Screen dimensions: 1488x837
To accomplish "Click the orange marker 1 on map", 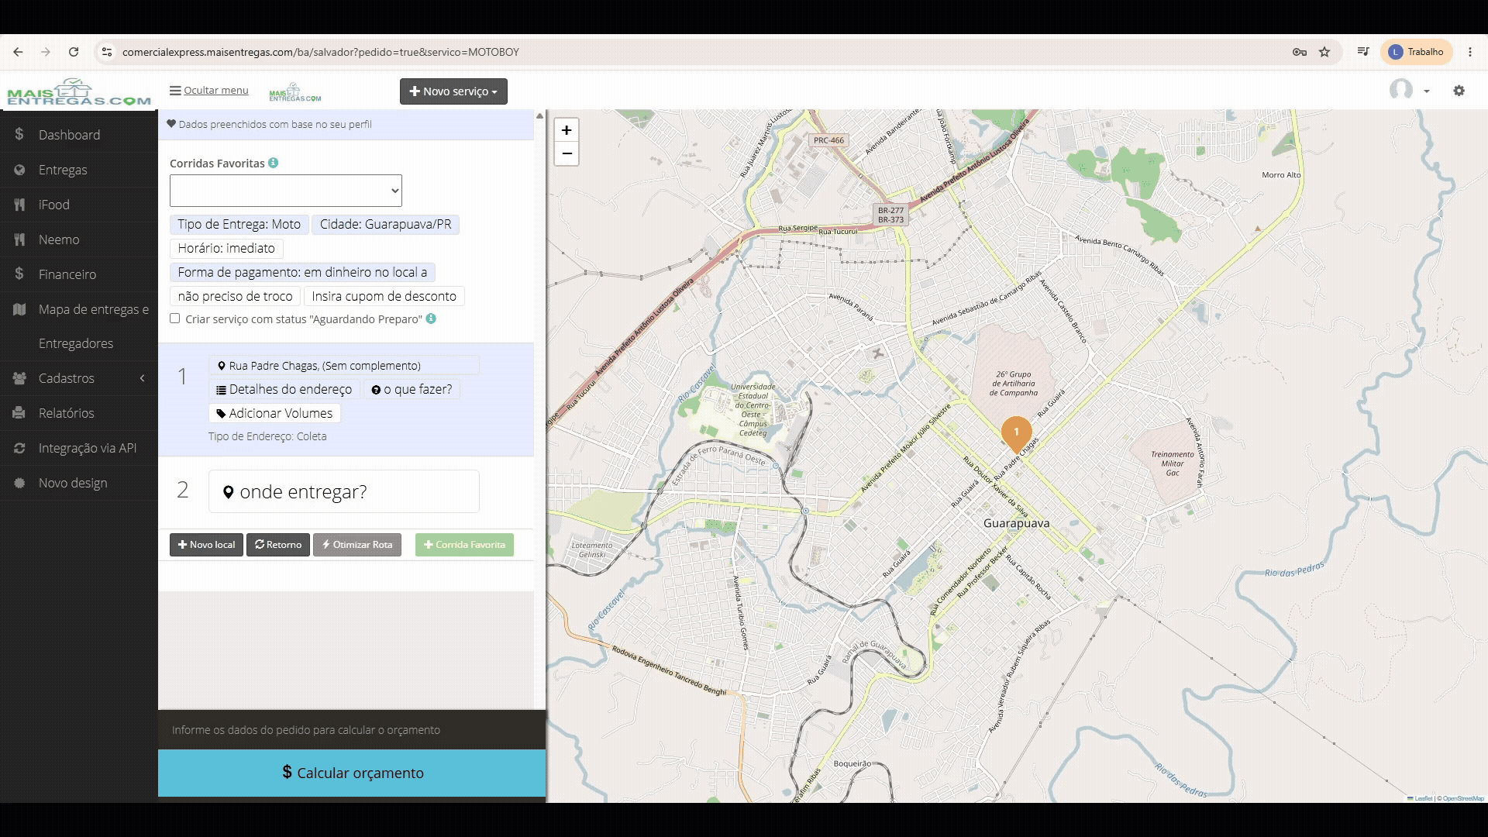I will click(x=1016, y=434).
